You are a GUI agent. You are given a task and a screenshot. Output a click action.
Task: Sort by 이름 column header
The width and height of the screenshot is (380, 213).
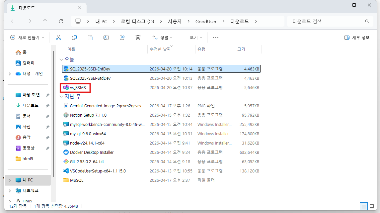[71, 49]
